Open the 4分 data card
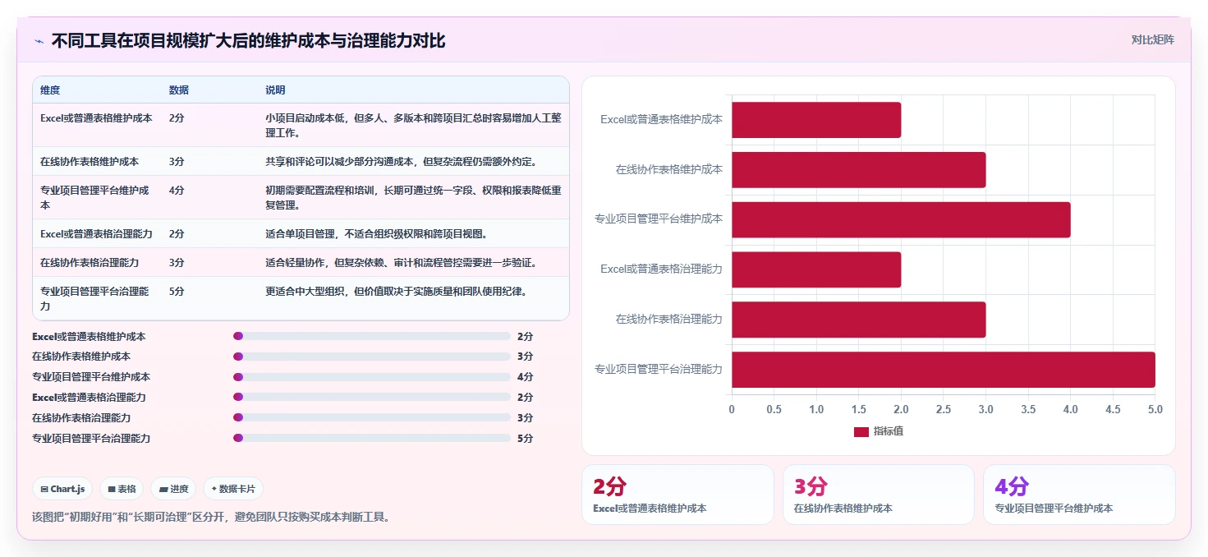 coord(1079,495)
